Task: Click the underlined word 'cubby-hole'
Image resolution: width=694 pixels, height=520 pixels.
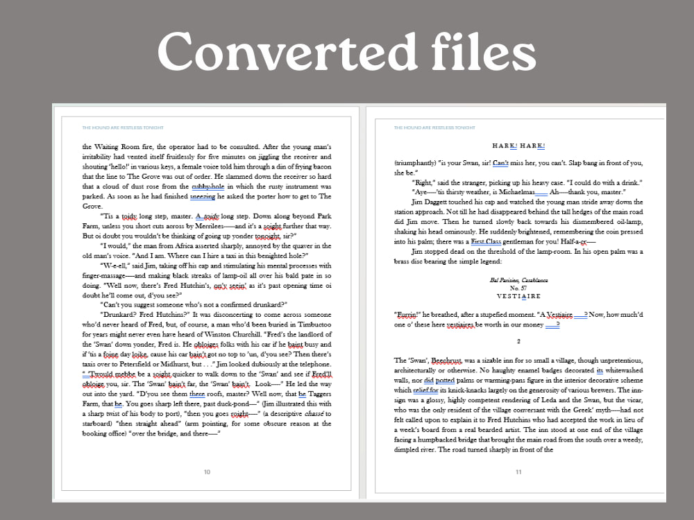Action: (x=208, y=187)
